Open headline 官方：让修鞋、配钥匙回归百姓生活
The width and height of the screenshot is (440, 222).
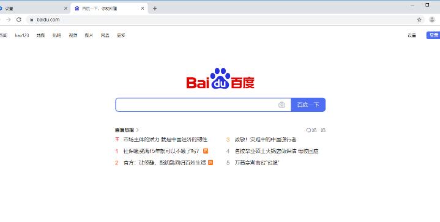[x=165, y=163]
